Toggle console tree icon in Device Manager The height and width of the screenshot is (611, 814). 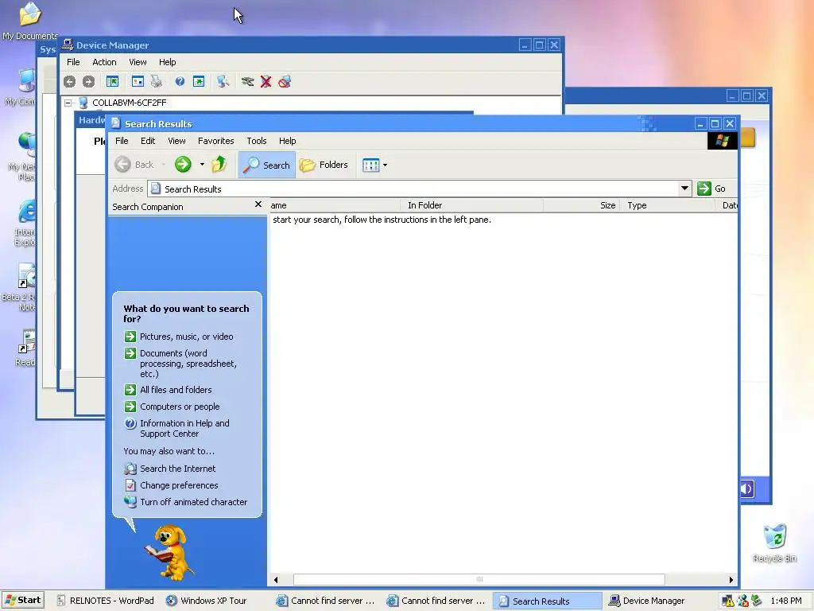pyautogui.click(x=112, y=82)
